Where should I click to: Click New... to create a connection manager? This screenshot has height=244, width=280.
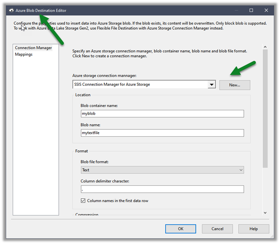tap(235, 85)
